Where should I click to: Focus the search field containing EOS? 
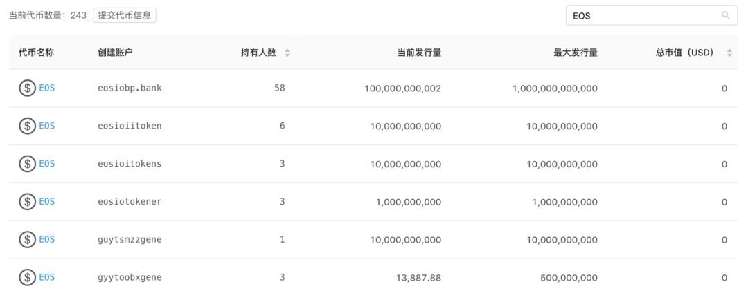(x=652, y=15)
